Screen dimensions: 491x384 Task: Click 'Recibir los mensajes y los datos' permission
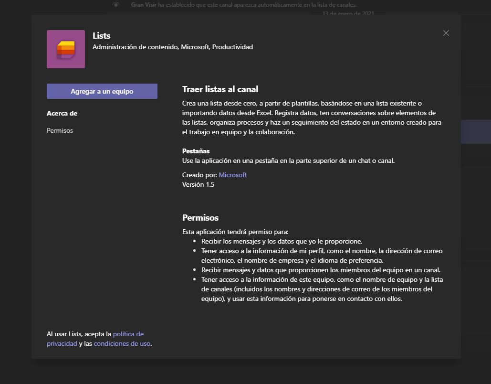click(282, 241)
